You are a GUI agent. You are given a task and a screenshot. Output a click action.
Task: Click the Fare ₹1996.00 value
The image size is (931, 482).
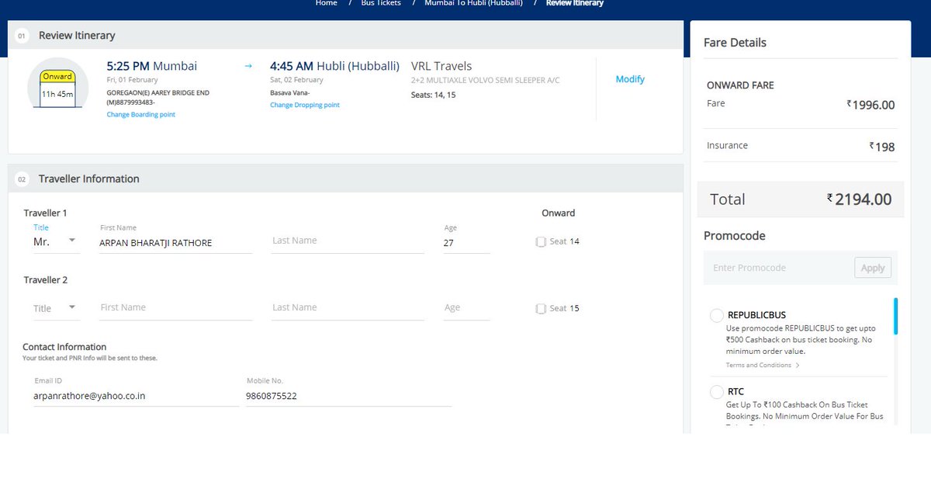870,105
